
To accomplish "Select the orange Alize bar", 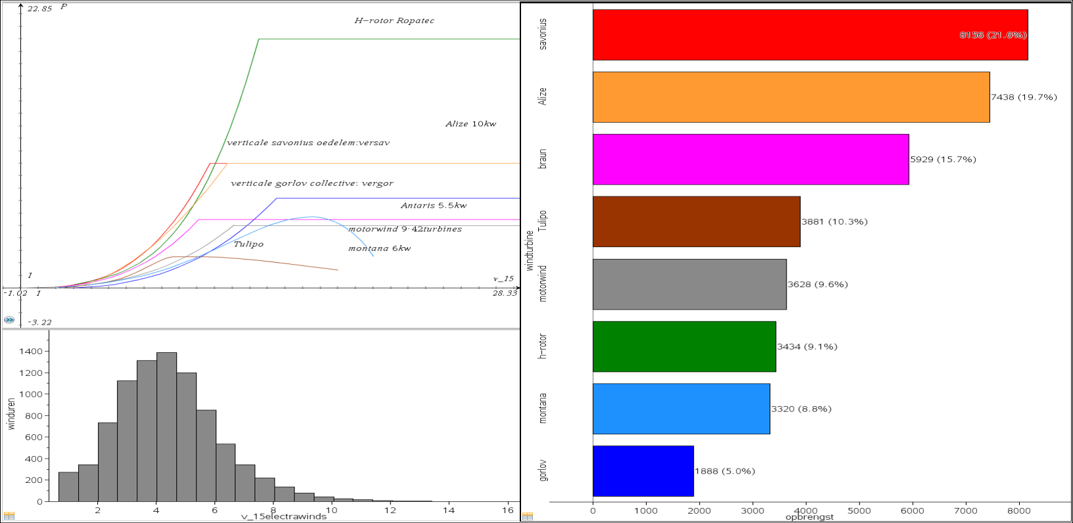I will pos(791,97).
